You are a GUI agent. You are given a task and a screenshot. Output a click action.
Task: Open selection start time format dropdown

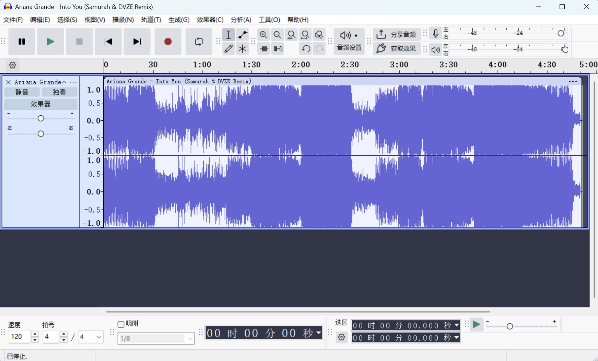457,325
